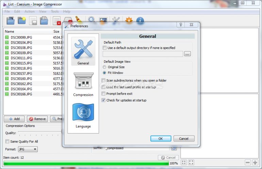Select DSC00164.JPG in the list
Viewport: 262px width, 169px height.
(33, 89)
